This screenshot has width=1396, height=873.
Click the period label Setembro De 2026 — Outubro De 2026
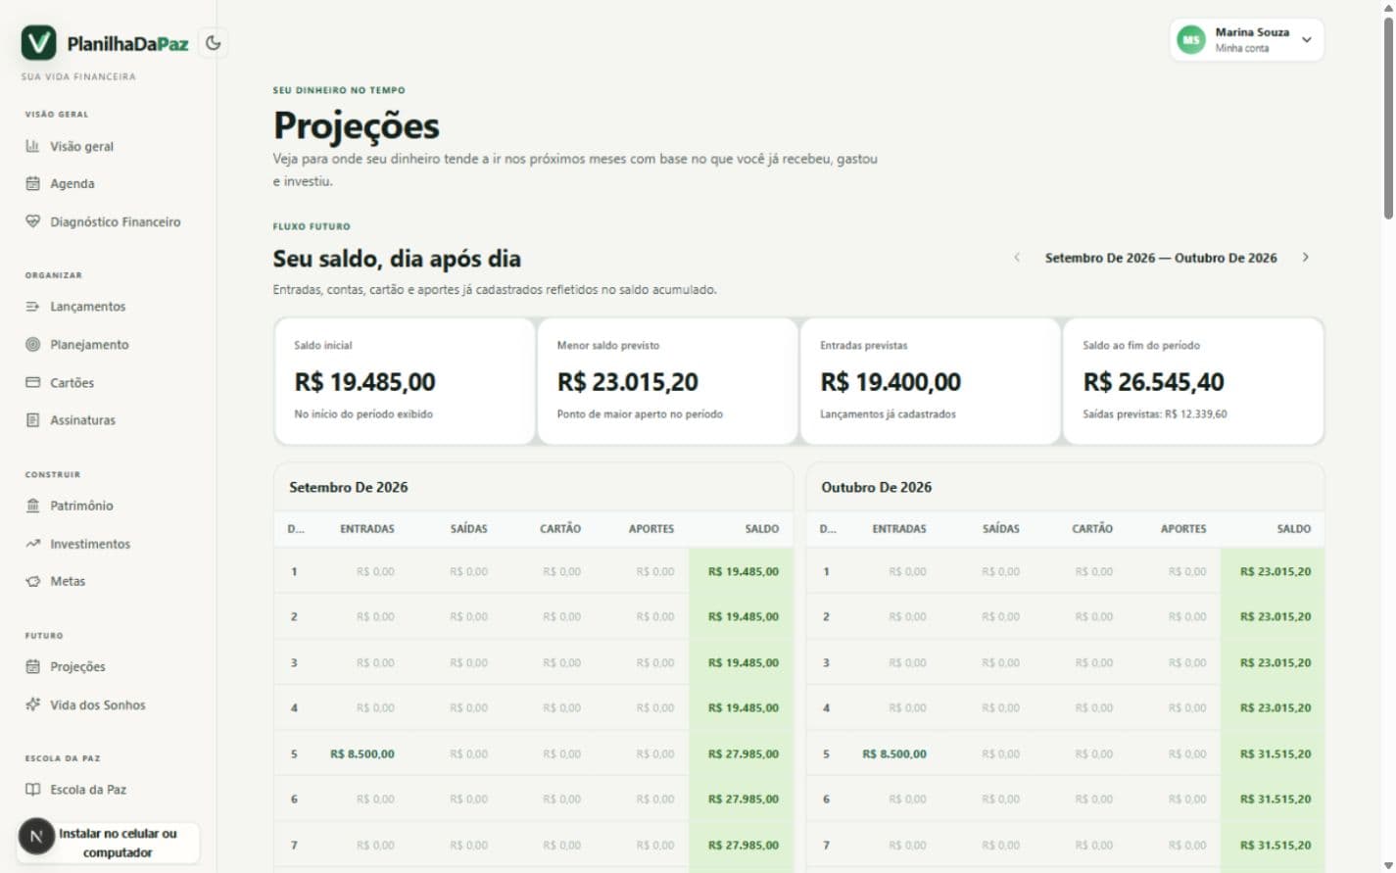[1161, 258]
